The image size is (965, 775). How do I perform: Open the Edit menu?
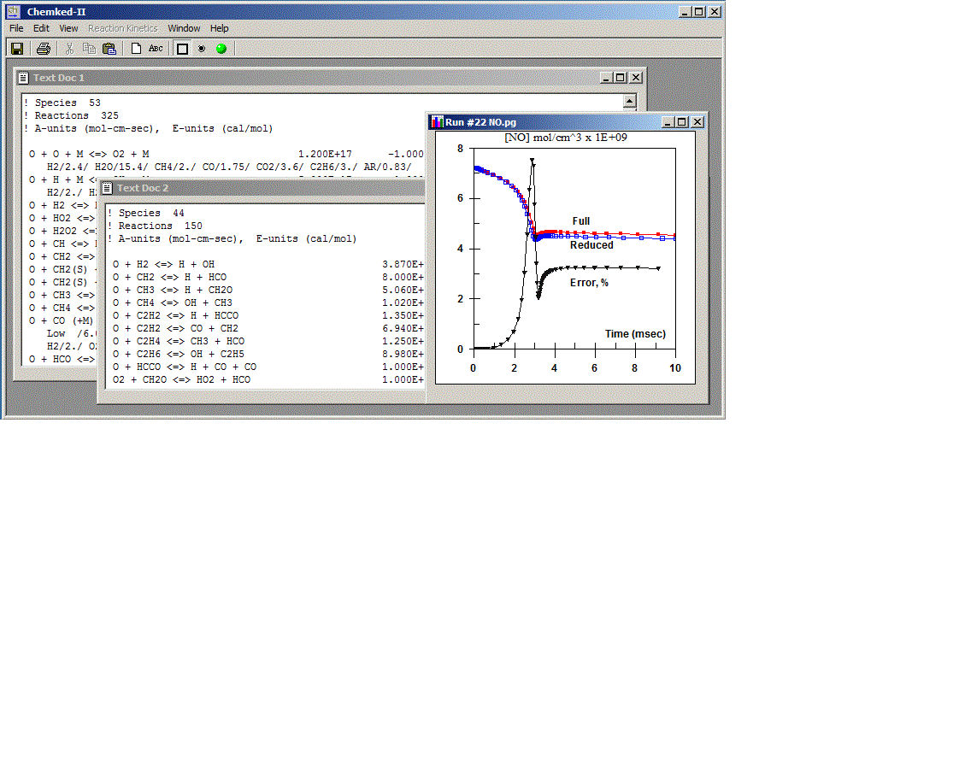(x=41, y=28)
